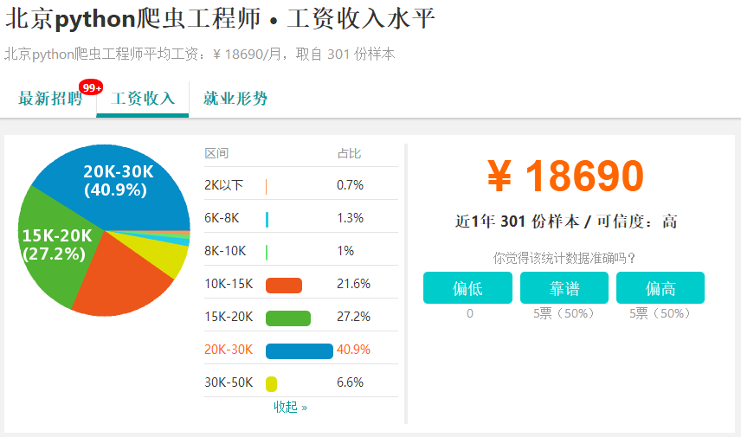Click the 1% percentage value

(345, 250)
